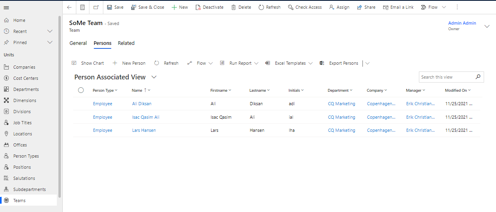Expand the Person Associated View selector

(154, 77)
